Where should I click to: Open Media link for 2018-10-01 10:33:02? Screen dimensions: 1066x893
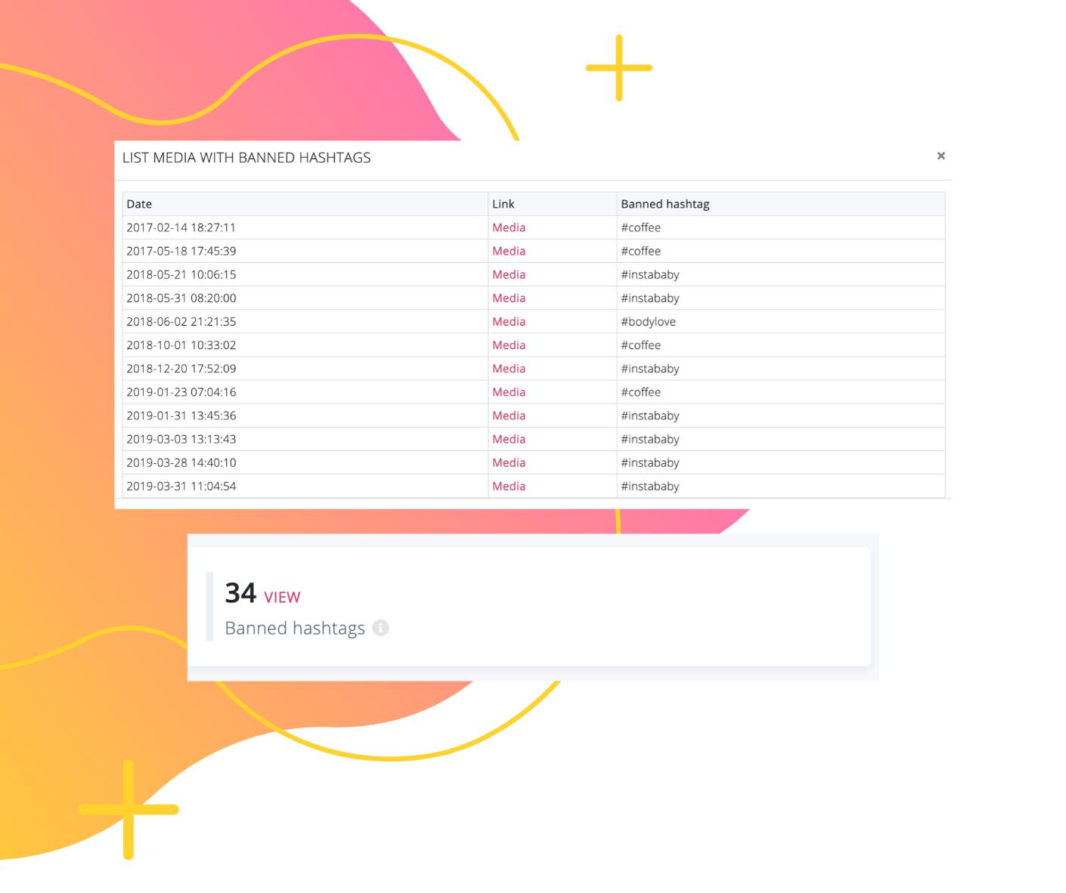click(x=508, y=345)
